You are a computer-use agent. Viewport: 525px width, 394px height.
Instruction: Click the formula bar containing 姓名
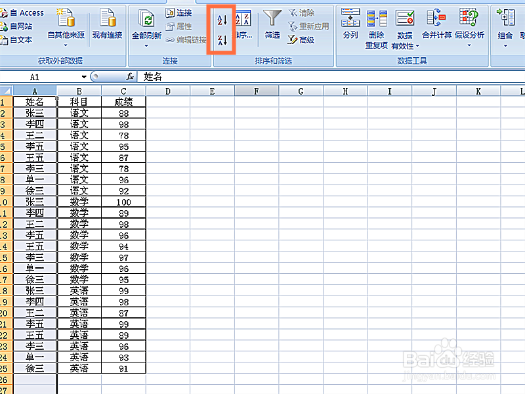tap(331, 77)
